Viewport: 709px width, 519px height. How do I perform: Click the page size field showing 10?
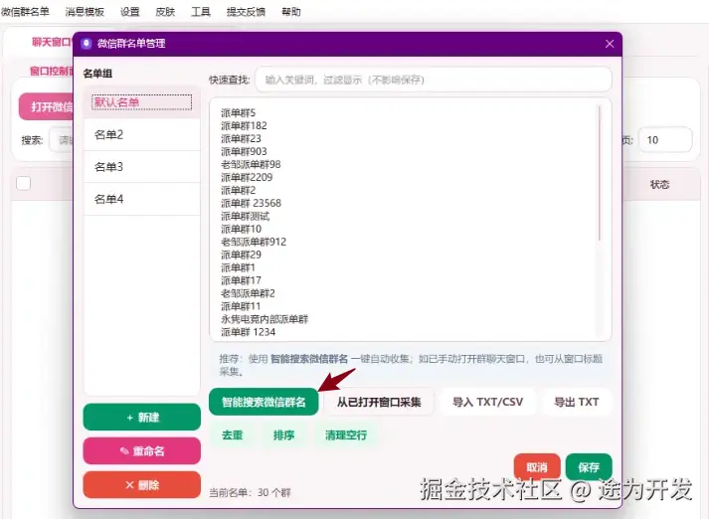(x=664, y=140)
